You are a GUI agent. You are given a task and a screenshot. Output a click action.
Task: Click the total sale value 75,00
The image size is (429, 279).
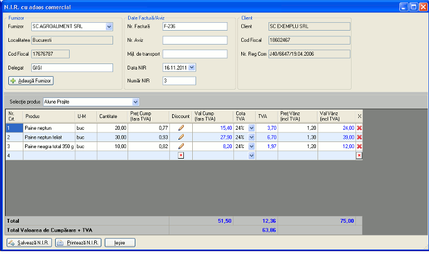coord(347,221)
